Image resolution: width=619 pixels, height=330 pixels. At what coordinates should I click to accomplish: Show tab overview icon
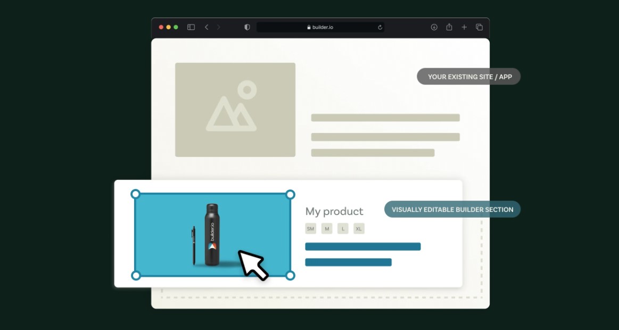(x=479, y=27)
